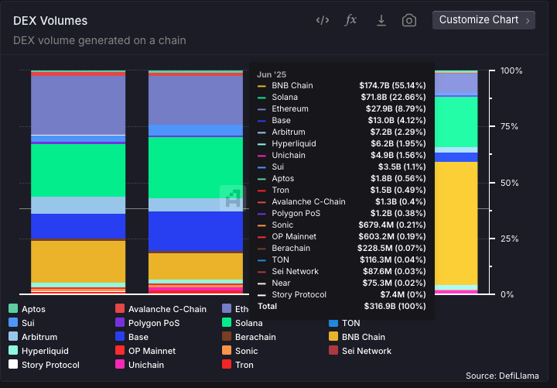Screen dimensions: 557x388
Task: Toggle Avalanche C-Chain legend entry
Action: [x=161, y=309]
